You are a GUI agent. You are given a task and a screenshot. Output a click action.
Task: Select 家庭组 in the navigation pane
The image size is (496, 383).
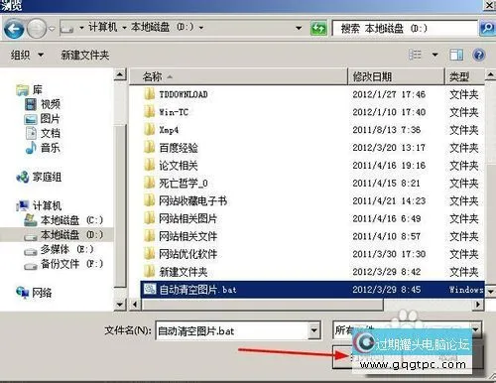[39, 178]
